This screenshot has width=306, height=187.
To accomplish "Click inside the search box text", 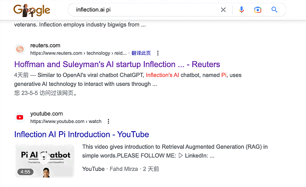I will [x=93, y=10].
